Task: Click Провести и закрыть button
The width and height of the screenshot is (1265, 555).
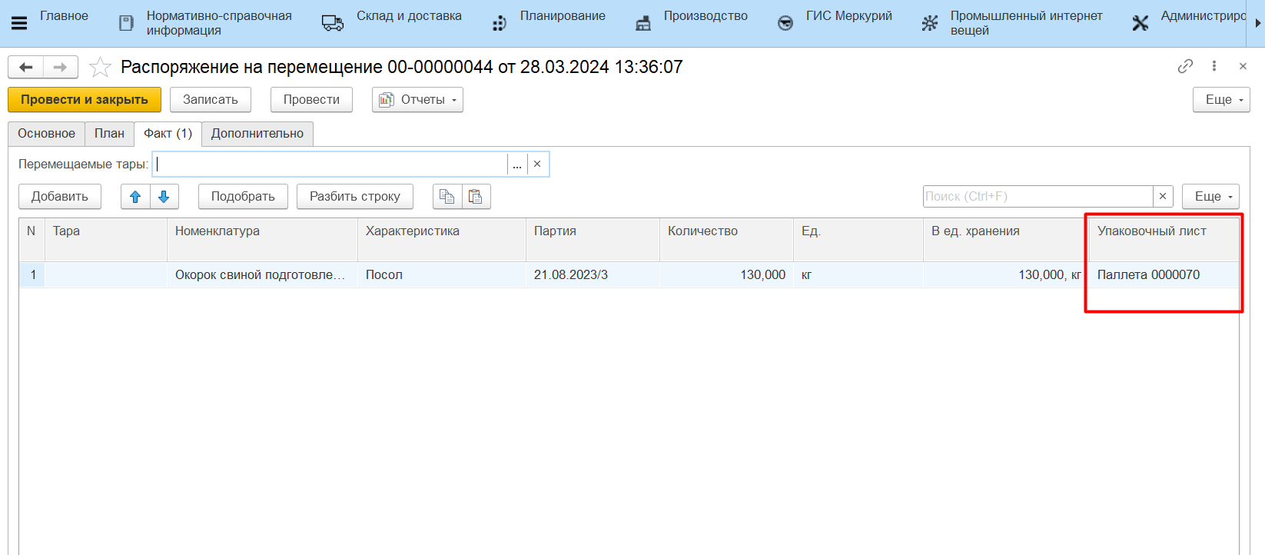Action: pos(85,100)
